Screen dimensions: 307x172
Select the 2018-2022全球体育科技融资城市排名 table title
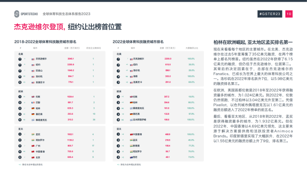click(45, 42)
